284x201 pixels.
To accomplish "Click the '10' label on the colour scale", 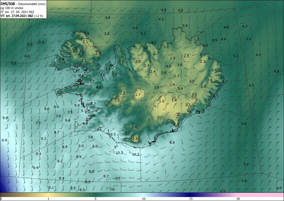I will pyautogui.click(x=144, y=199).
